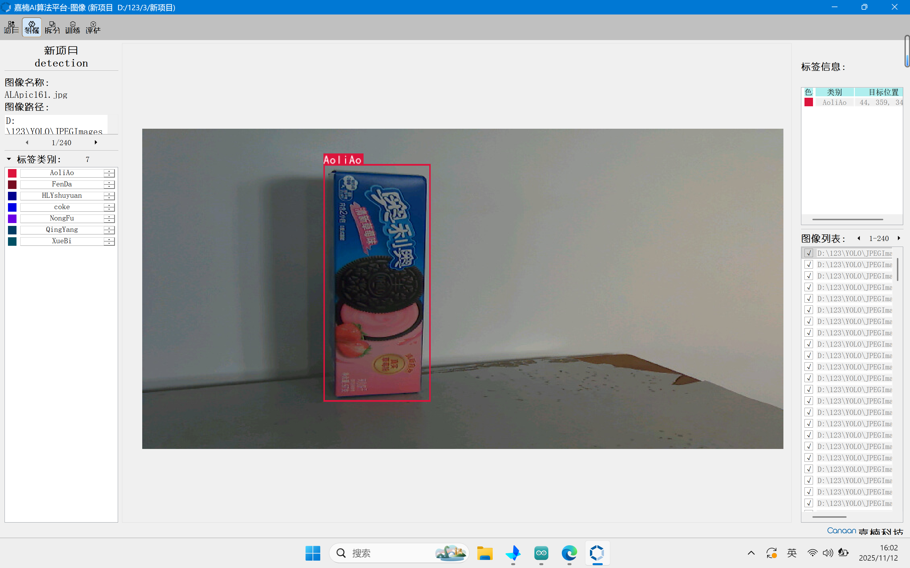Show the previous image list page, left of 1-240

[859, 238]
